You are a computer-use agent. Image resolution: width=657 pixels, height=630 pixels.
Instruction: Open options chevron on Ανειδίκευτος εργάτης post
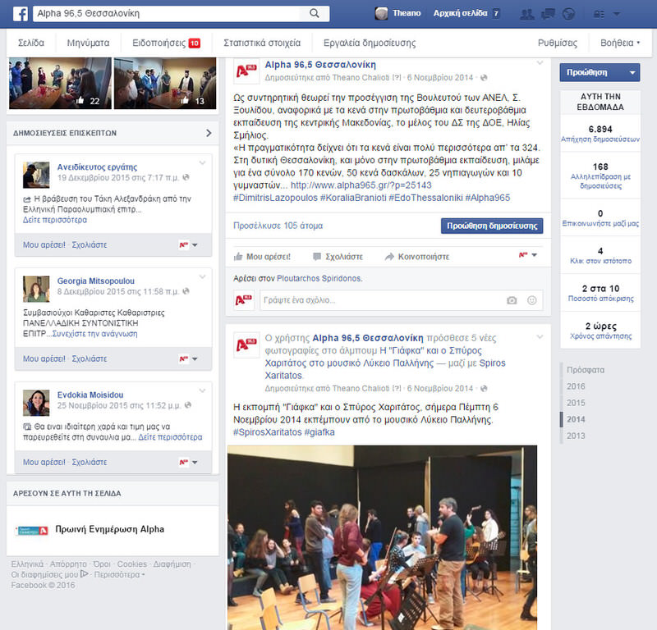pos(202,163)
